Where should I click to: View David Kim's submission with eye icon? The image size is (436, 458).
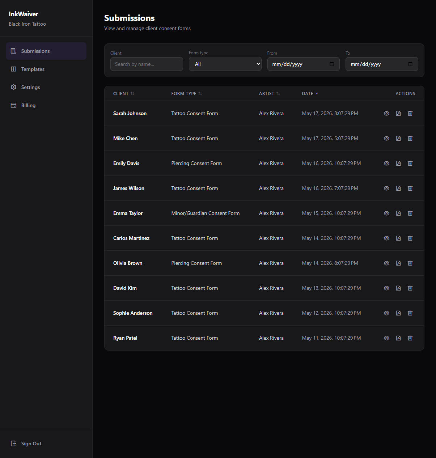tap(386, 288)
